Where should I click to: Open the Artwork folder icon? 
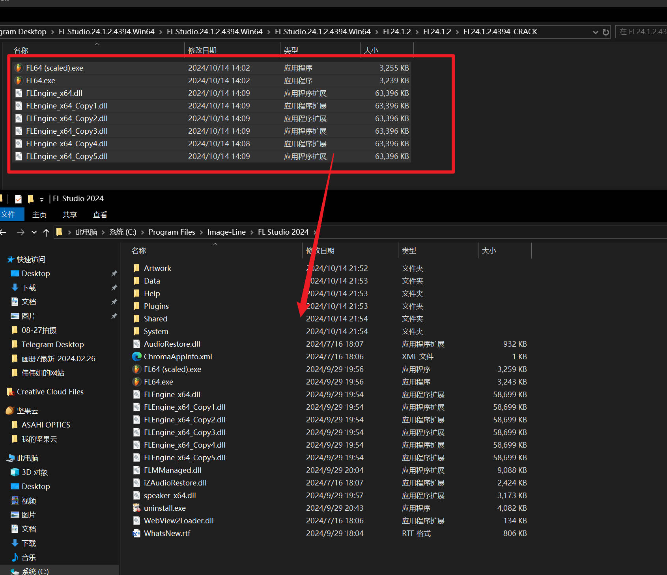pos(136,268)
